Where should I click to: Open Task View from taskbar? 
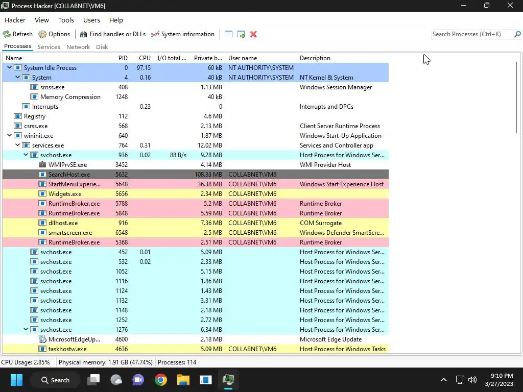pos(94,380)
